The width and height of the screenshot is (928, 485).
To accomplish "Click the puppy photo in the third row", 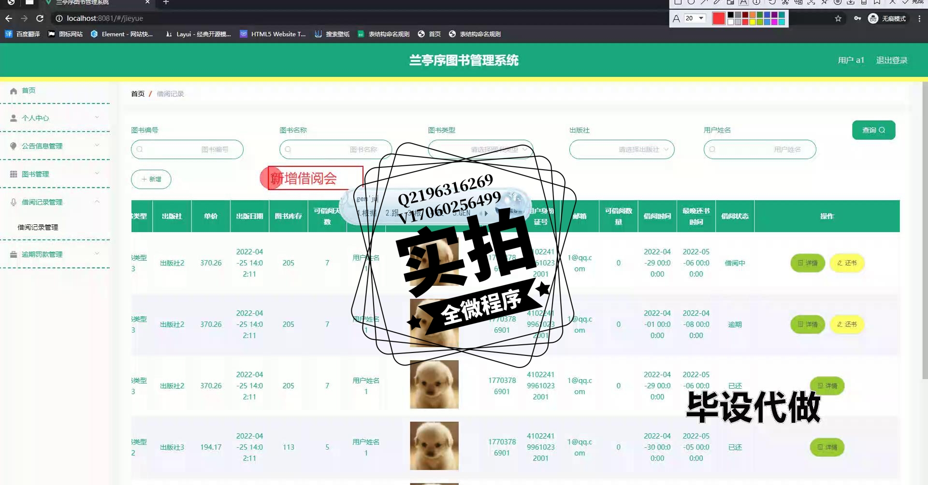I will tap(434, 384).
